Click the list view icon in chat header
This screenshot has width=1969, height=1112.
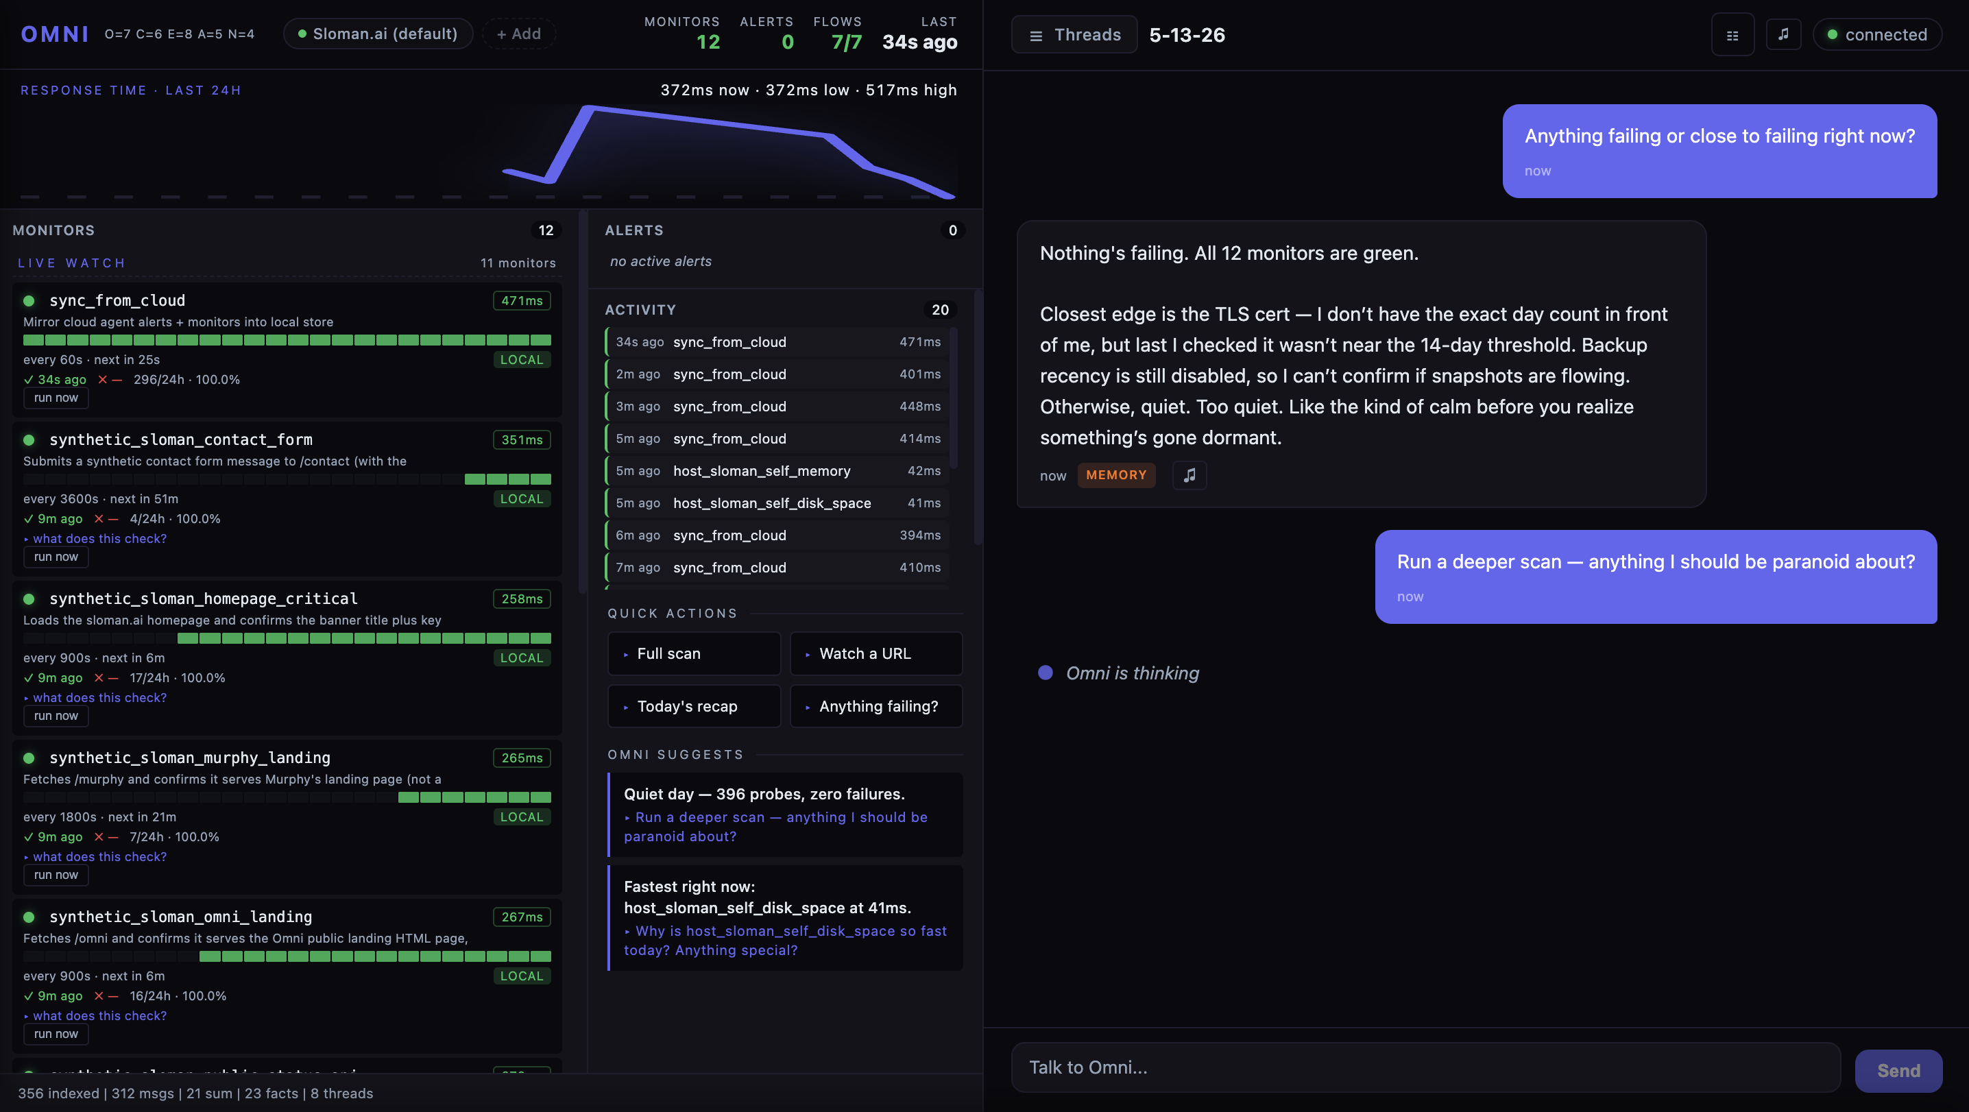[1732, 35]
